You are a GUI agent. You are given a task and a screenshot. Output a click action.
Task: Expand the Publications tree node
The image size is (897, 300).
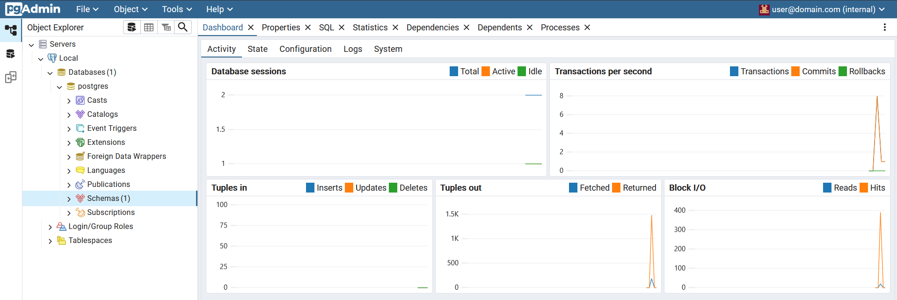[69, 185]
